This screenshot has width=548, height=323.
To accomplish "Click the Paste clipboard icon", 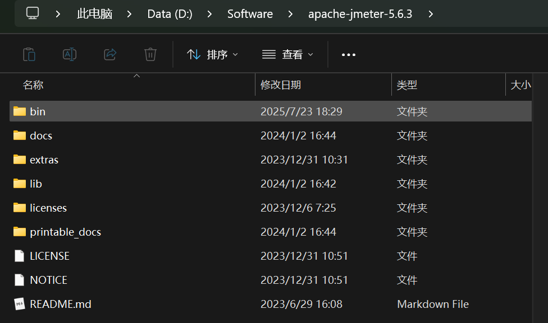I will (29, 54).
